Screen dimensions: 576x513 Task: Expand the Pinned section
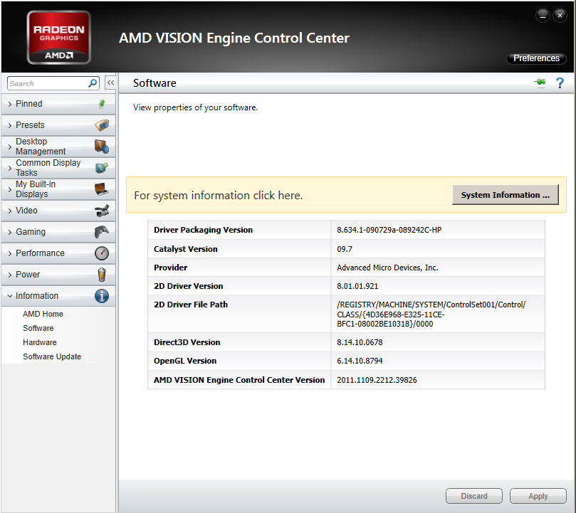pos(58,104)
